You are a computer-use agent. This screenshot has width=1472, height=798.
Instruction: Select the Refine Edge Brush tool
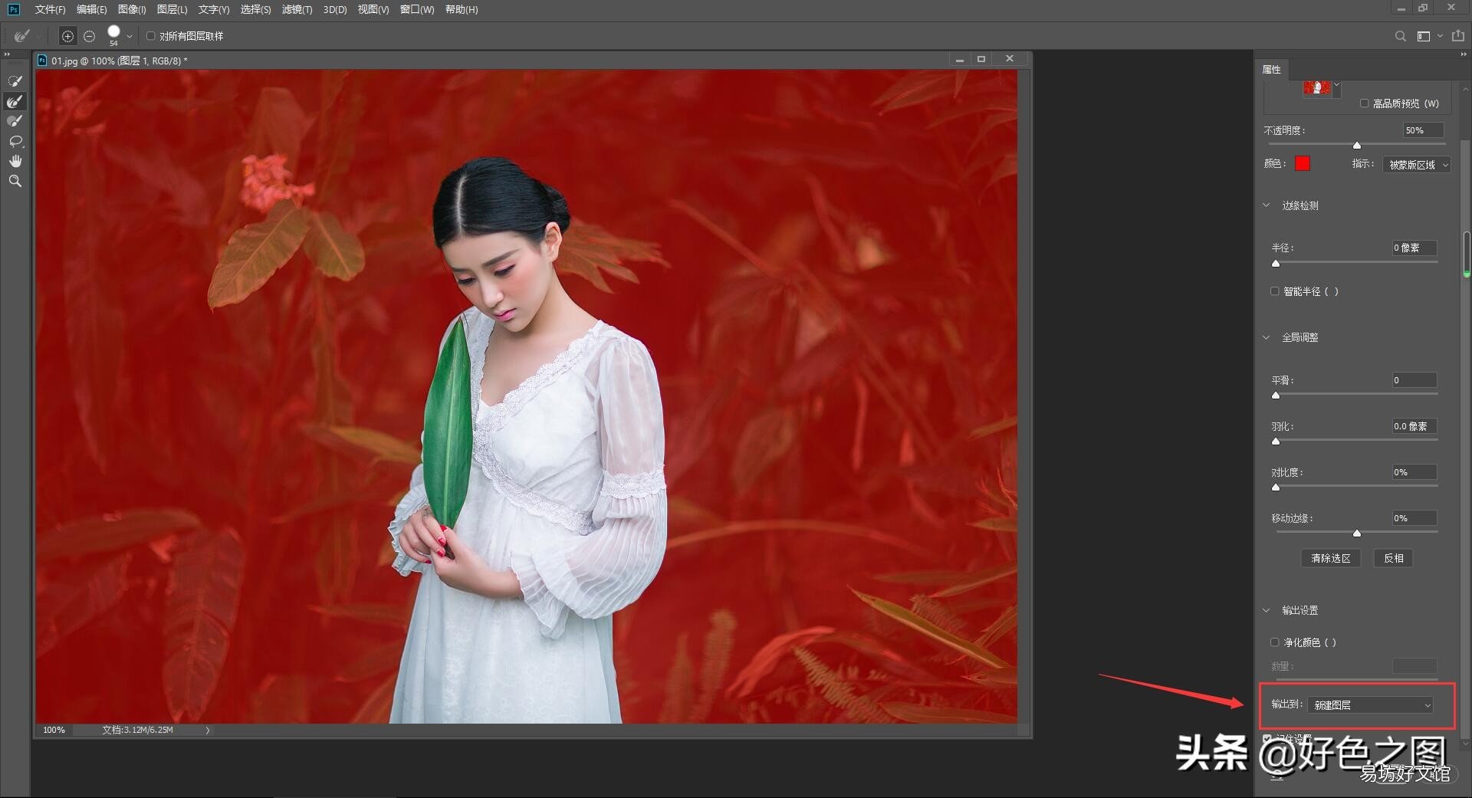click(x=15, y=101)
